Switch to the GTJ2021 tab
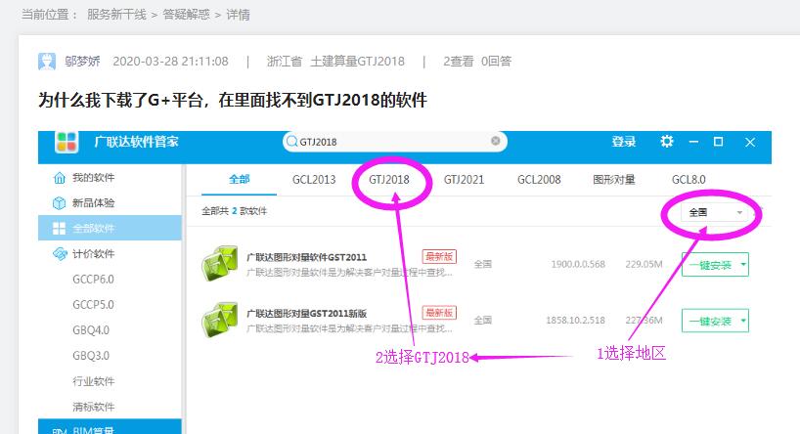This screenshot has width=800, height=434. 464,180
